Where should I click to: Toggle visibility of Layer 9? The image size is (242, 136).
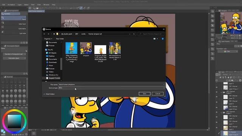[217, 102]
